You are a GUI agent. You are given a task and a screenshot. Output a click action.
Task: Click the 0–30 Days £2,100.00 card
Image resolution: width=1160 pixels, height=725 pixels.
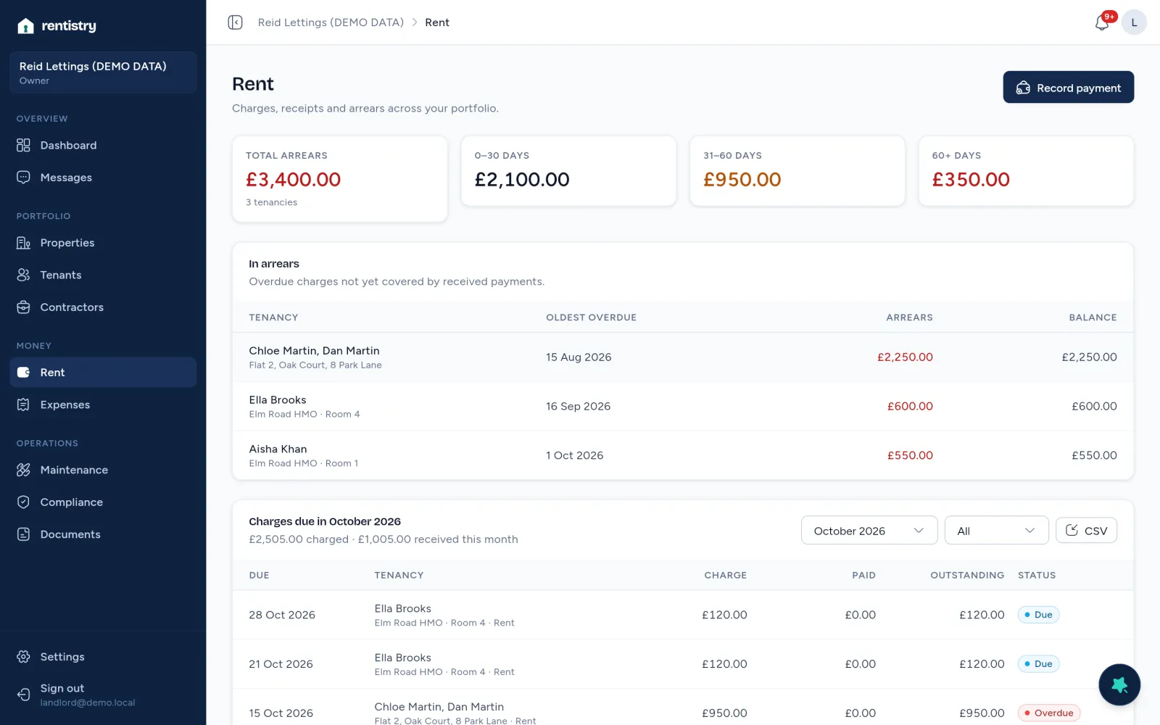[x=568, y=171]
